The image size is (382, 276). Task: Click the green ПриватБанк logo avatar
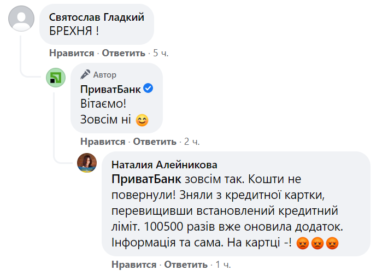tap(56, 79)
